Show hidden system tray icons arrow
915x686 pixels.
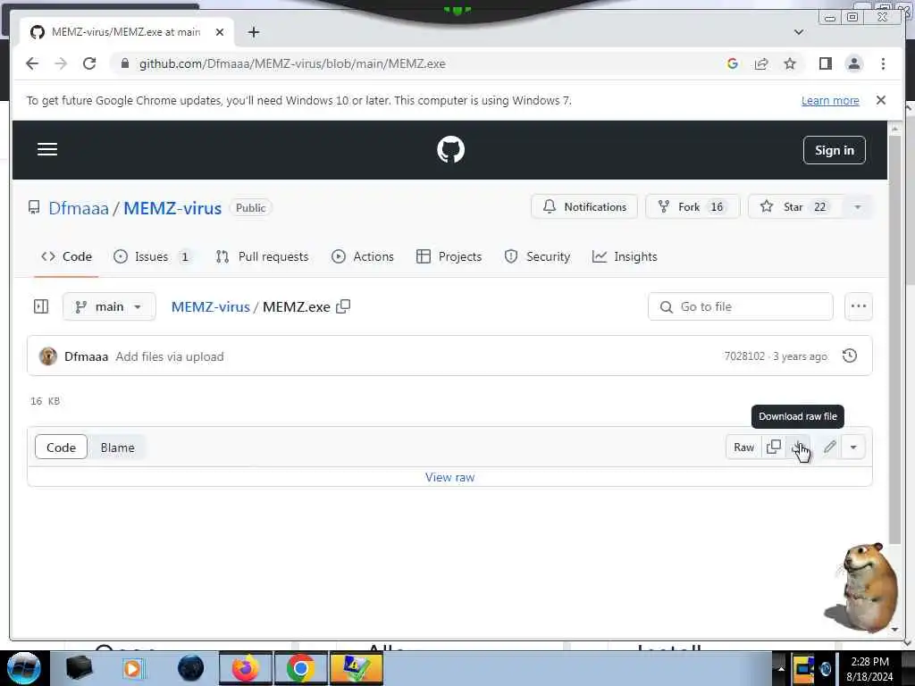[780, 668]
